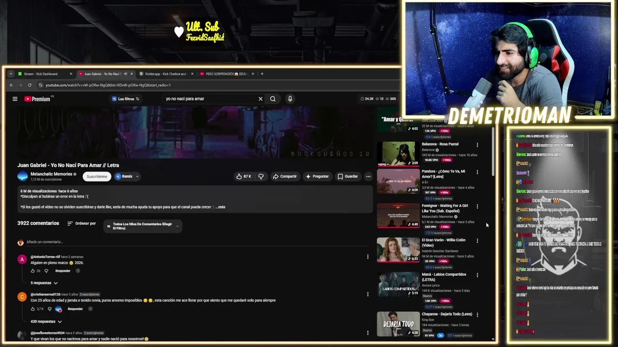Open menu for Chayanne Dejaría Todo video

tap(477, 315)
